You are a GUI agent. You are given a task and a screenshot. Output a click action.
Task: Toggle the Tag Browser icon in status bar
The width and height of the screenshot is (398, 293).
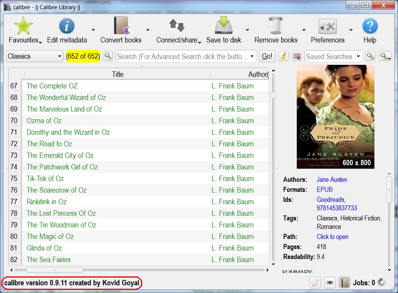(315, 282)
